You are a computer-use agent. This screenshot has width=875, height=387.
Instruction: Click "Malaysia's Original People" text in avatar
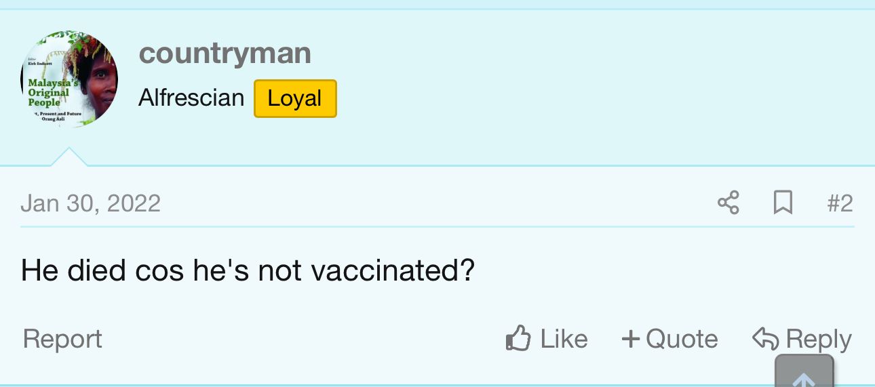coord(48,92)
